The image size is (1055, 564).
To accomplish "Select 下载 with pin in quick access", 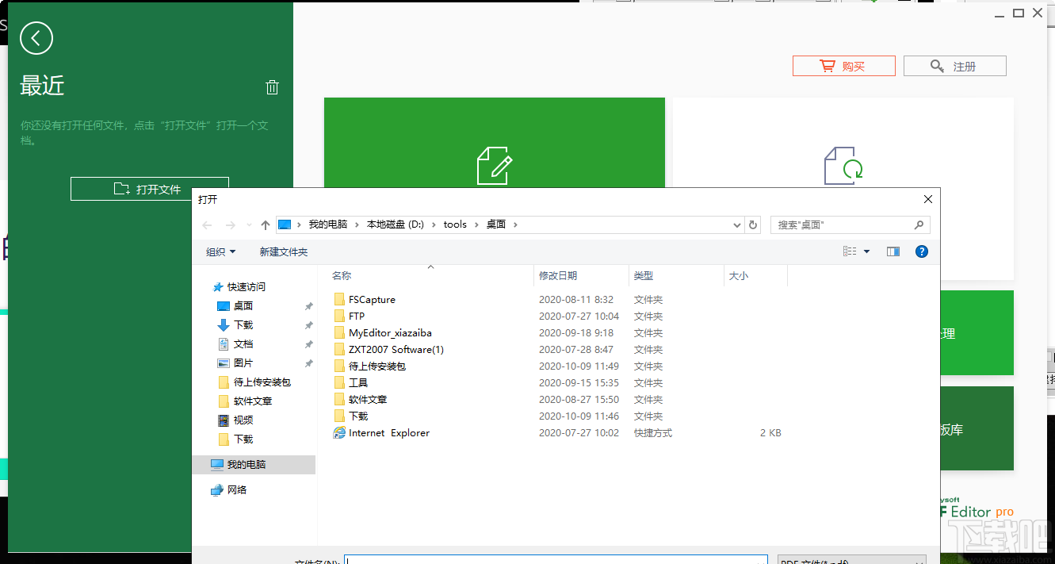I will coord(243,325).
